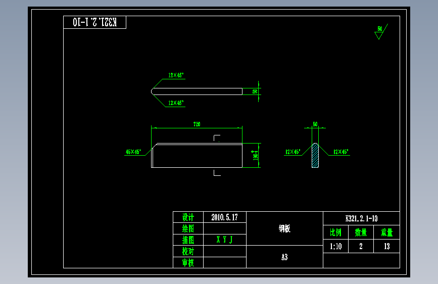Click the cyan hatched cross-section
This screenshot has height=284, width=438.
click(315, 156)
